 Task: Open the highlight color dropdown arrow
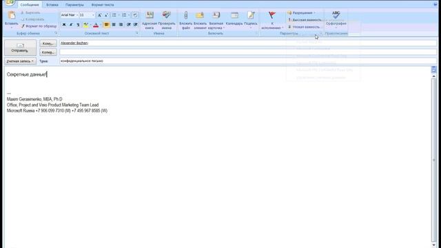(x=90, y=25)
